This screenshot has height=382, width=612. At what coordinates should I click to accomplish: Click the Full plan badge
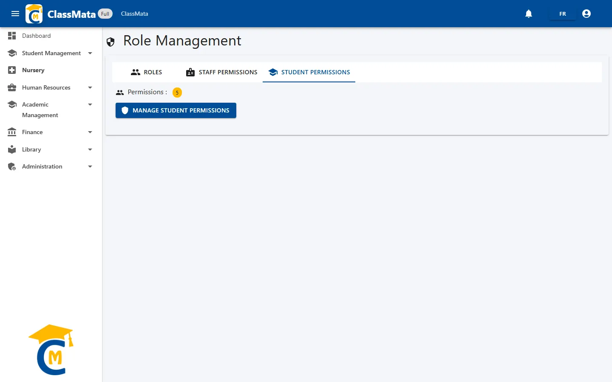tap(105, 14)
